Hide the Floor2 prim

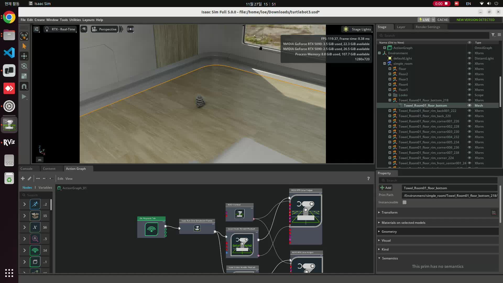[x=469, y=74]
